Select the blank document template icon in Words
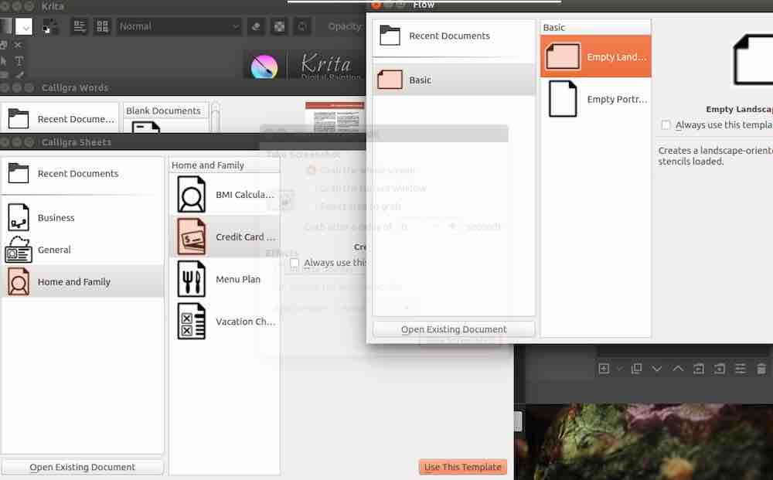The height and width of the screenshot is (480, 773). point(146,127)
